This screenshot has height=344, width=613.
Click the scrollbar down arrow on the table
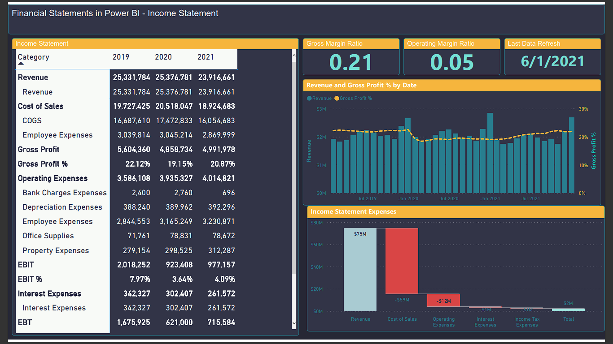294,323
